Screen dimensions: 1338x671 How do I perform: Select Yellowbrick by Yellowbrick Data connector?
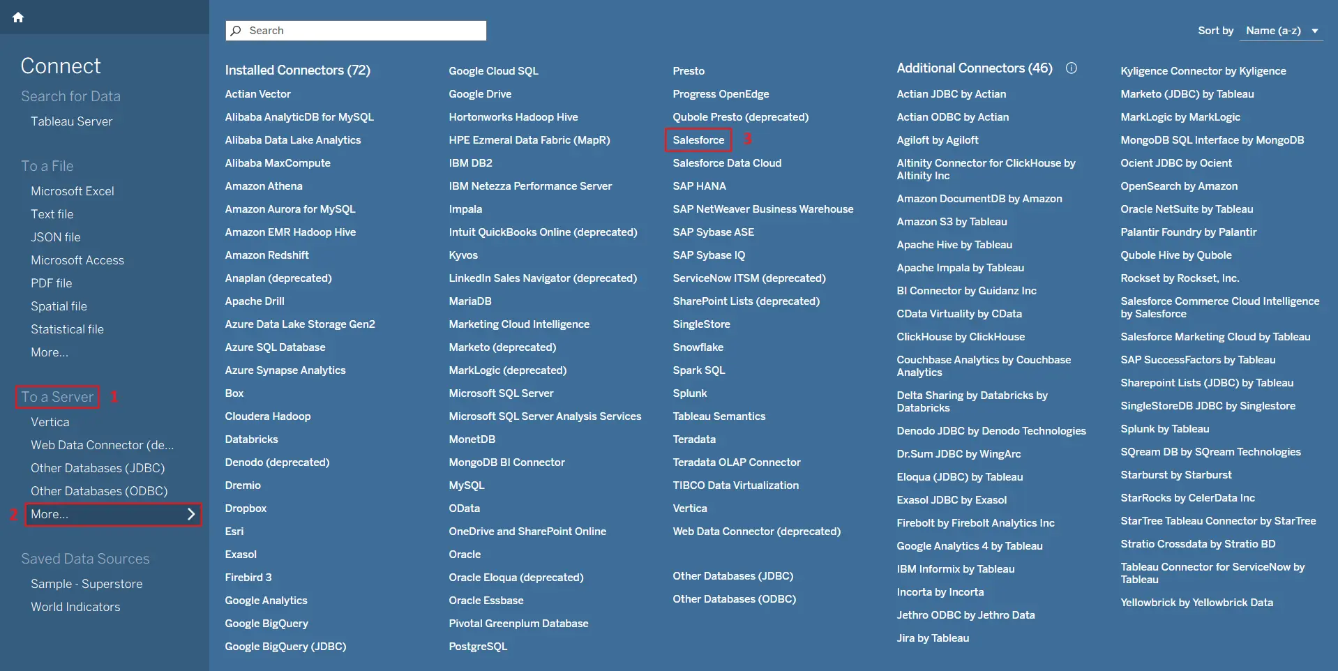[x=1196, y=603]
